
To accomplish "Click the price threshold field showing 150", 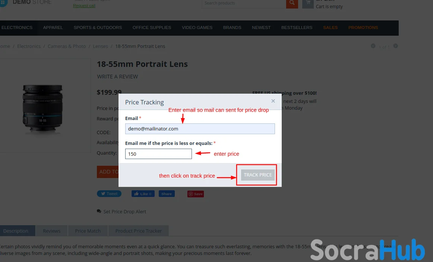I will (158, 154).
